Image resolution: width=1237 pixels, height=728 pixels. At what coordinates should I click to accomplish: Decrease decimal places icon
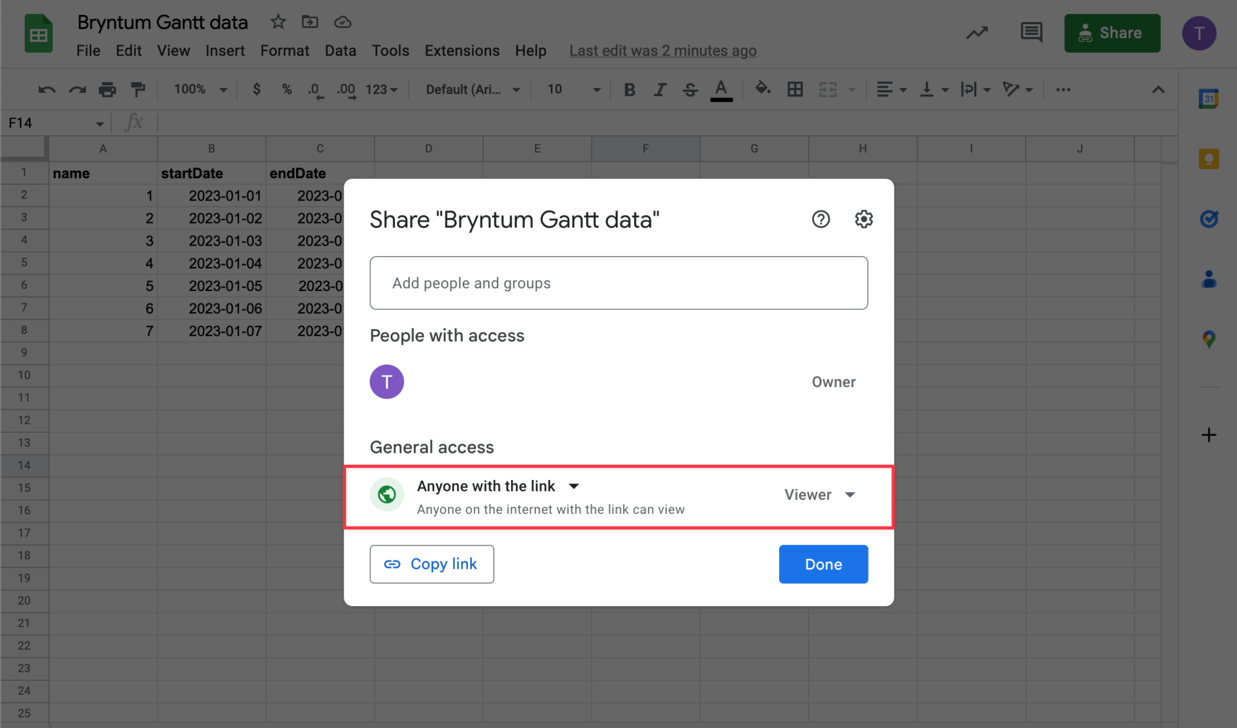315,90
